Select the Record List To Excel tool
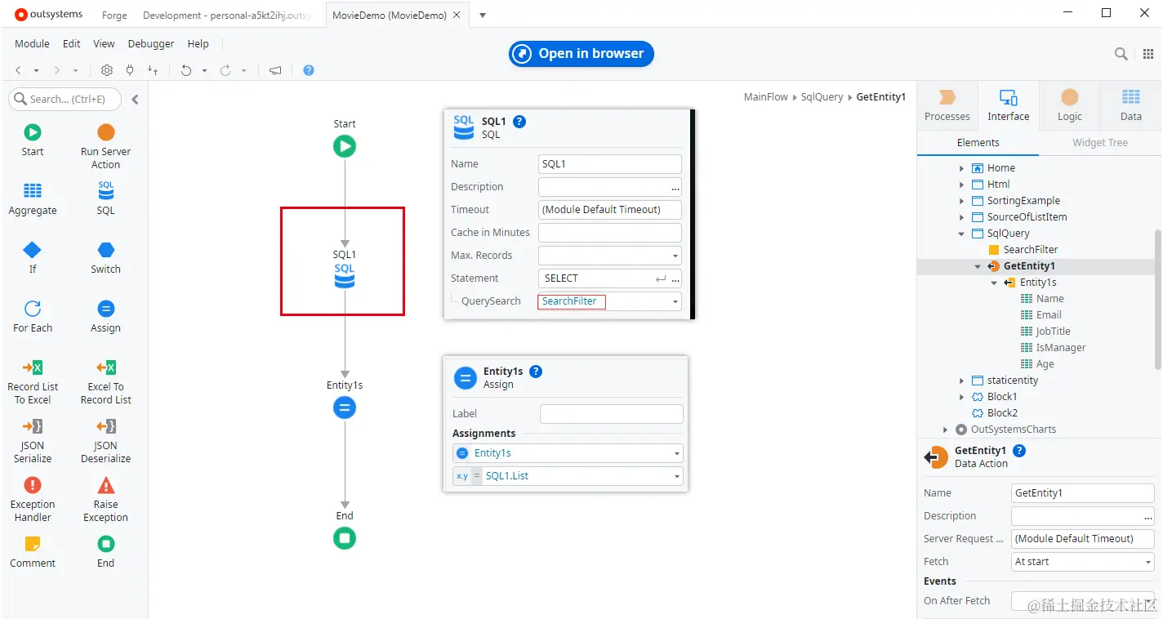1163x619 pixels. tap(33, 381)
